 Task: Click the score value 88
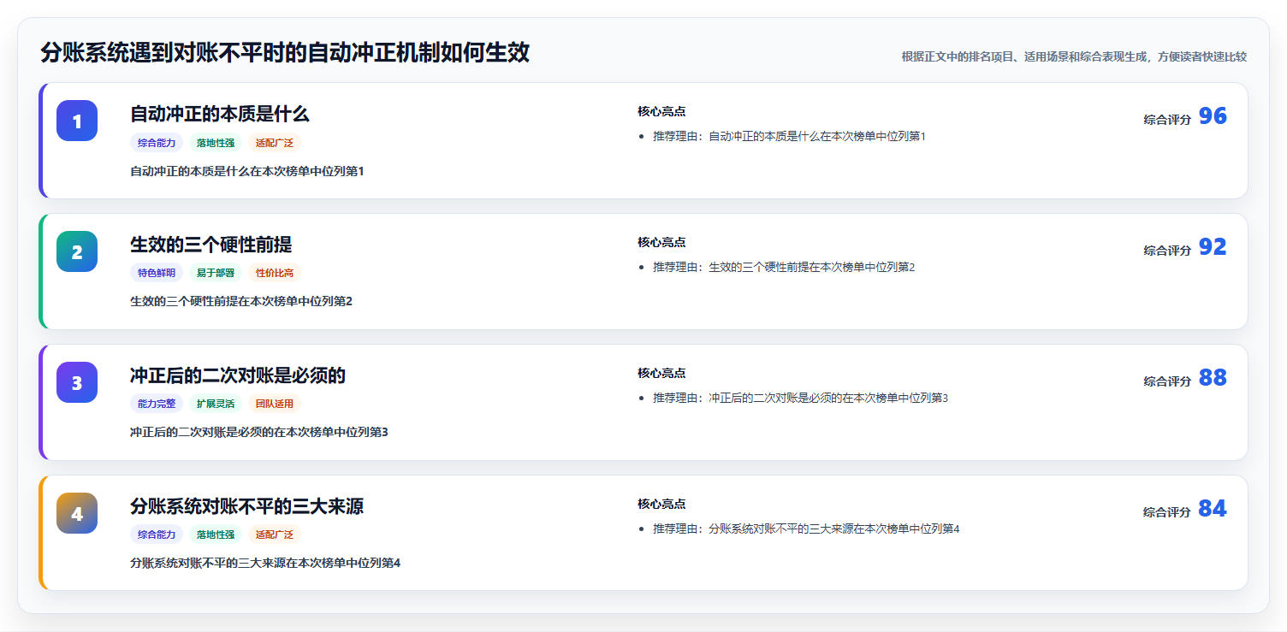(1213, 378)
